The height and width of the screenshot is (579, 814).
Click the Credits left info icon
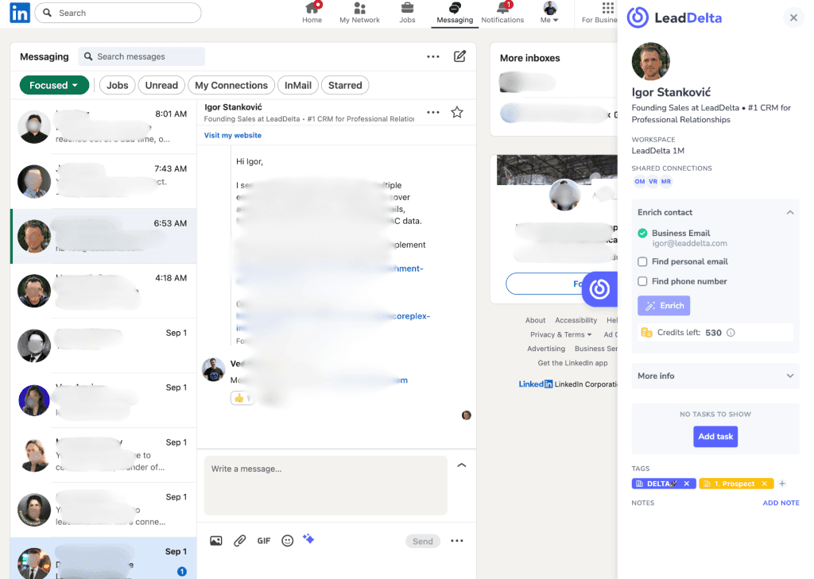[x=731, y=333]
